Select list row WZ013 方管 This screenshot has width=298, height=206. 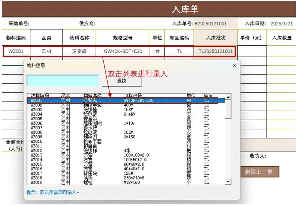pos(126,155)
